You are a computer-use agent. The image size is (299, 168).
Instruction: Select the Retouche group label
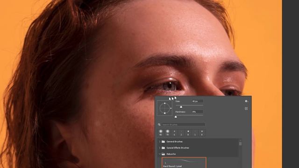coord(171,154)
